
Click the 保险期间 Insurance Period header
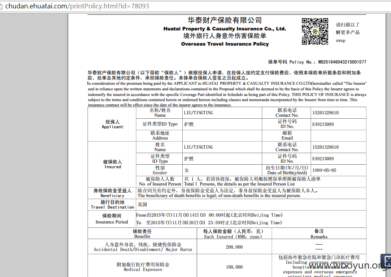pos(112,219)
